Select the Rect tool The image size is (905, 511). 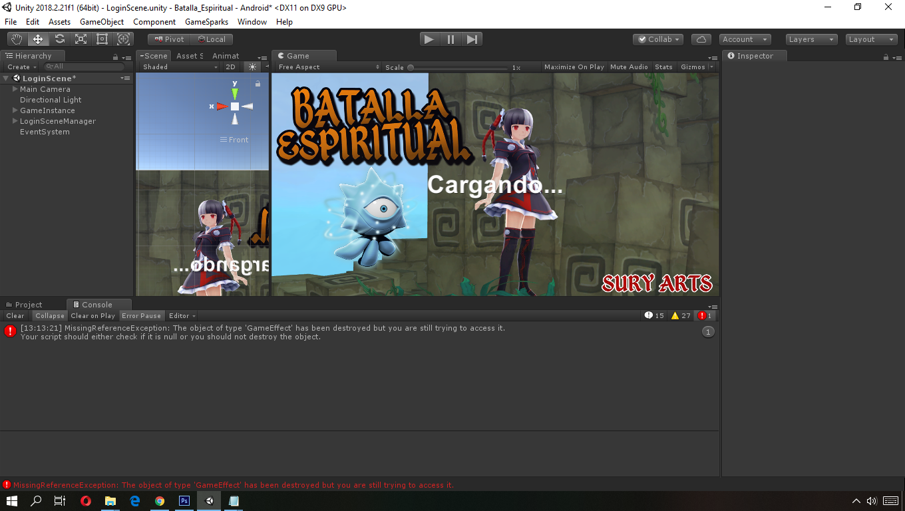coord(102,39)
